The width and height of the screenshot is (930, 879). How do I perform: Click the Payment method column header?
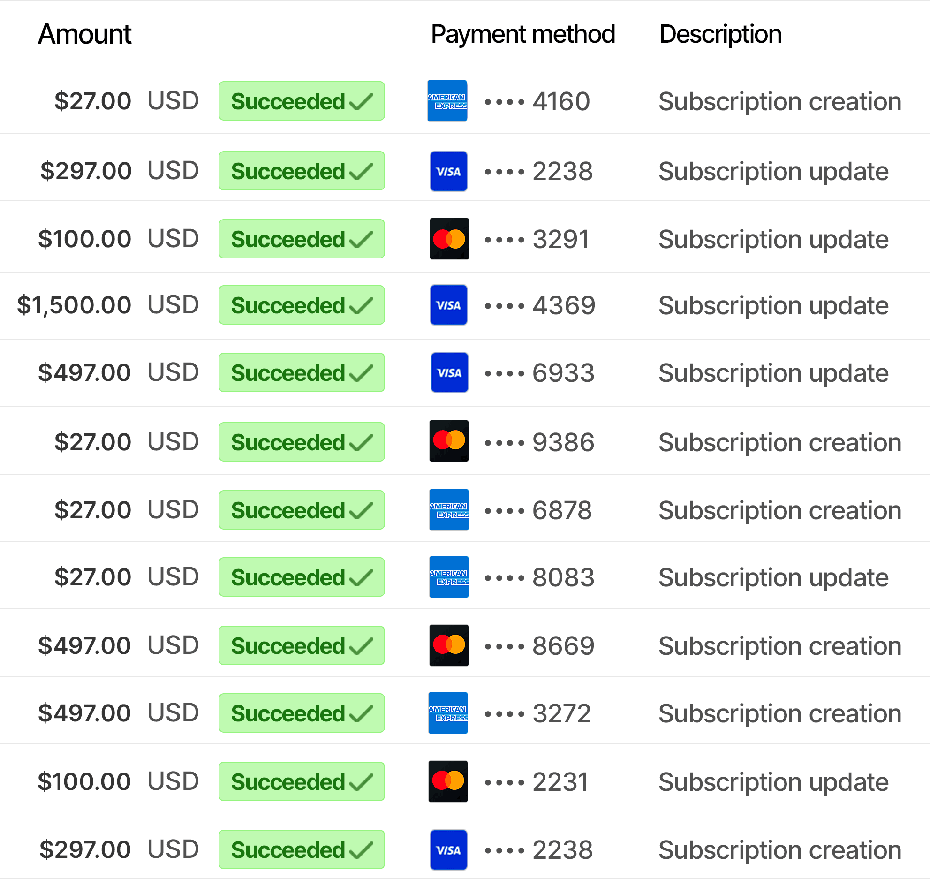pyautogui.click(x=522, y=34)
